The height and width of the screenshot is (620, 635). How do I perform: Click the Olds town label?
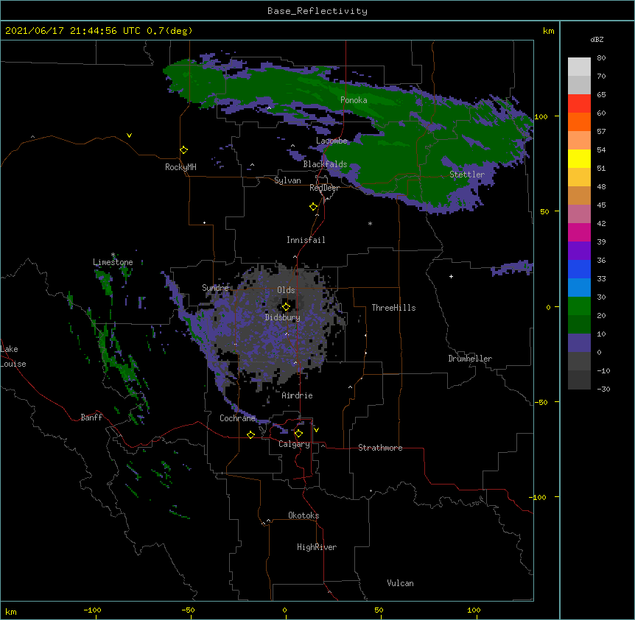pos(286,290)
